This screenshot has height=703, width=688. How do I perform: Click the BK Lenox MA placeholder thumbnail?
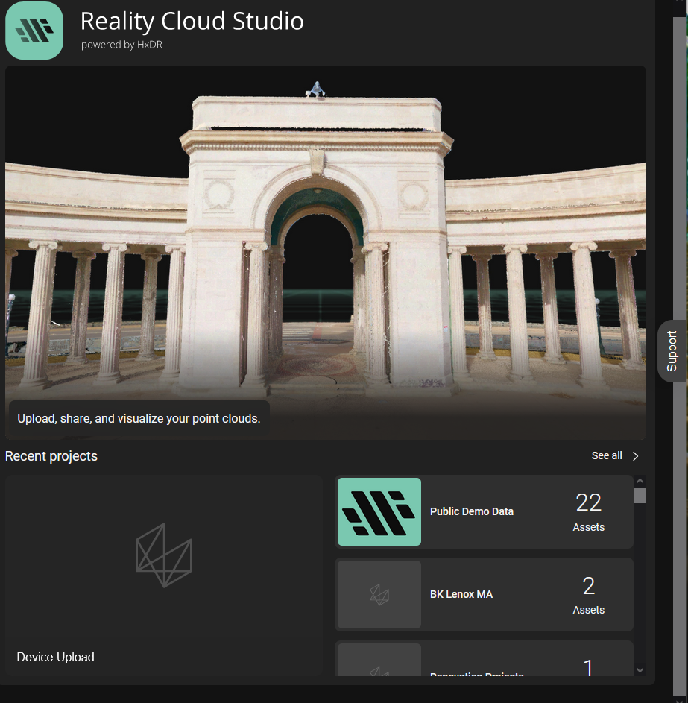[379, 594]
